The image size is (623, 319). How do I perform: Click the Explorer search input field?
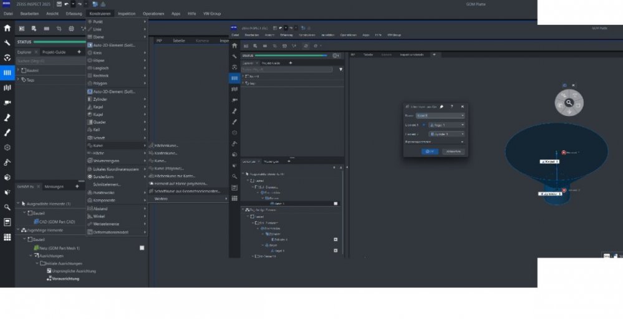(50, 61)
